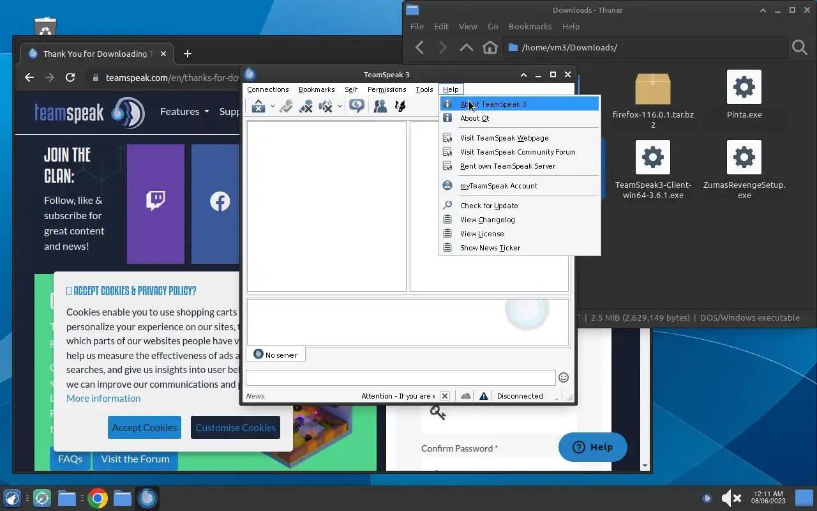Open the Go menu in Thunar

493,26
